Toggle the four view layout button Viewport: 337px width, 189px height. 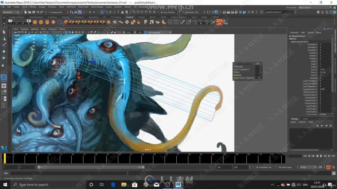(4, 92)
